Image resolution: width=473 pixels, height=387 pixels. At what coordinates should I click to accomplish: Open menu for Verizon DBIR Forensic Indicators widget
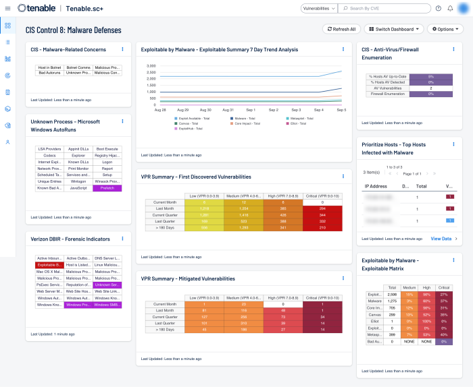click(122, 239)
